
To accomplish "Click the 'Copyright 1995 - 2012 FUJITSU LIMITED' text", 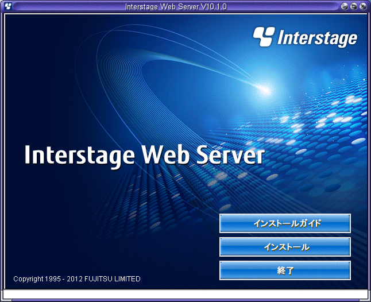I will click(77, 279).
